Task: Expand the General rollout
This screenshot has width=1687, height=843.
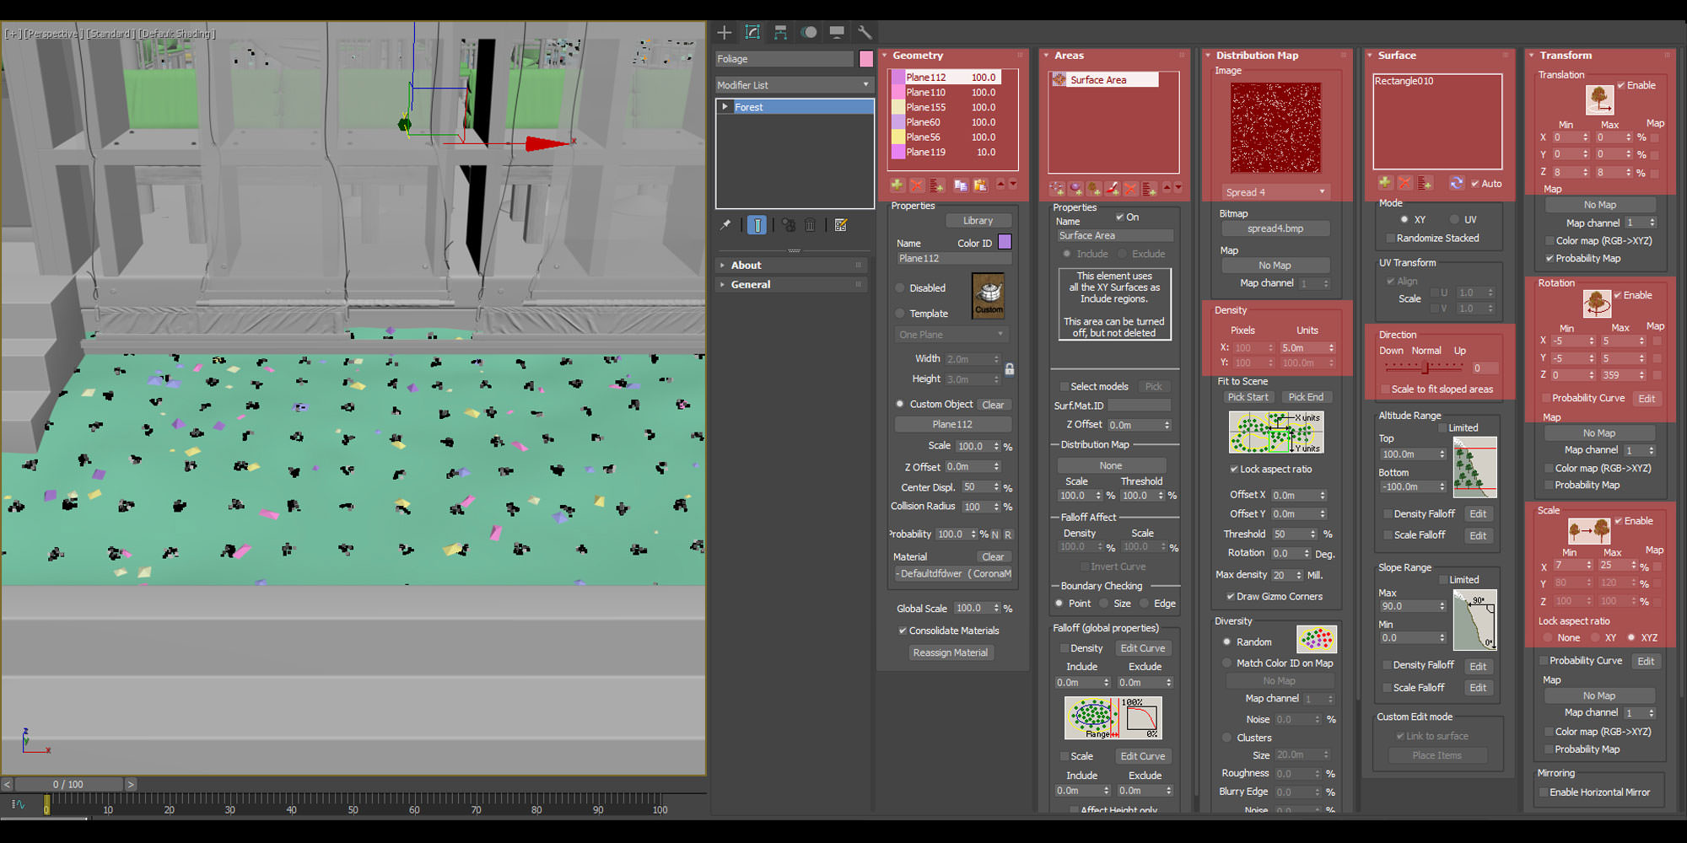Action: coord(751,285)
